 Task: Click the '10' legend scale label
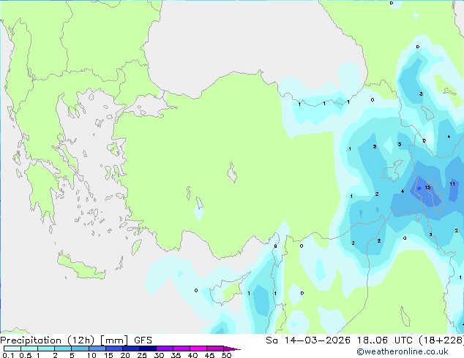[x=91, y=355]
